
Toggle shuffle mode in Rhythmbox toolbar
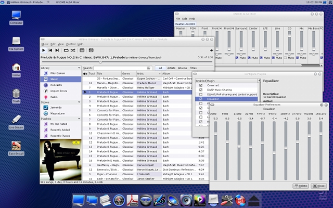pos(73,50)
